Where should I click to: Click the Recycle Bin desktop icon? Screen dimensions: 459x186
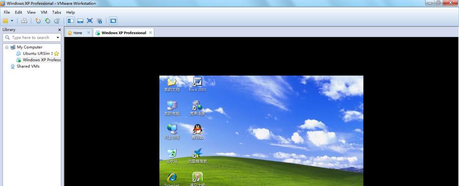(172, 156)
